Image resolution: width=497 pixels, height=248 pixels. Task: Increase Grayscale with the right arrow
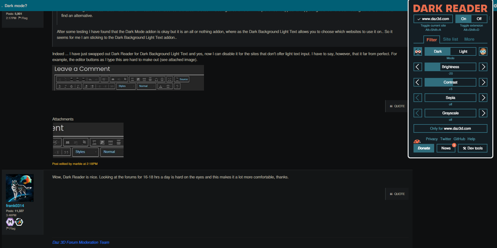coord(483,113)
